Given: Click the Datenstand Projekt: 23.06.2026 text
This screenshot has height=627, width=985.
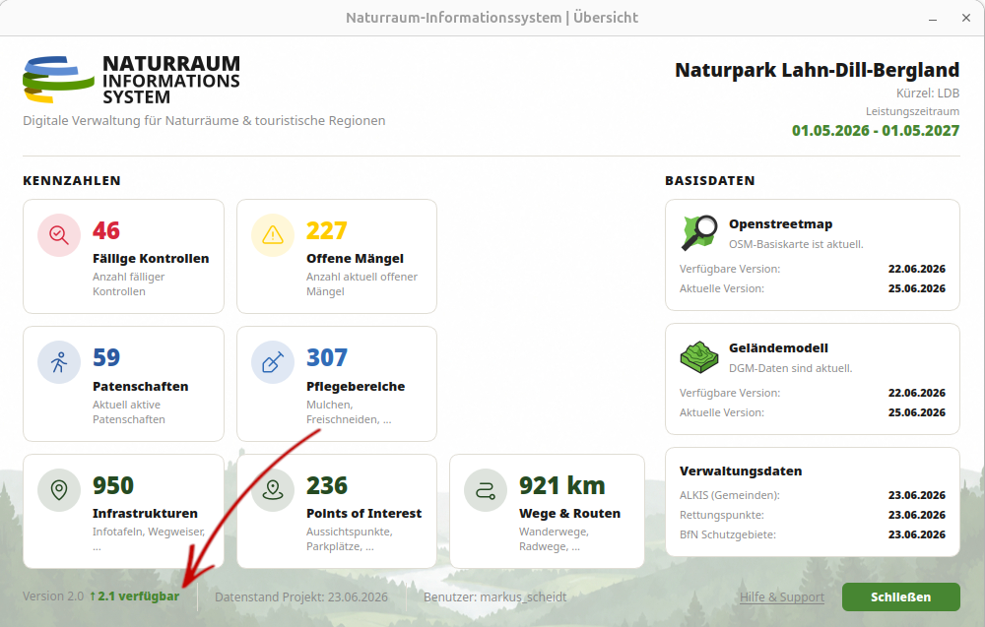Looking at the screenshot, I should pyautogui.click(x=301, y=596).
